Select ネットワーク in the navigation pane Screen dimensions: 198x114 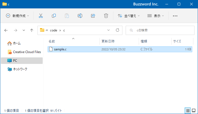point(20,69)
